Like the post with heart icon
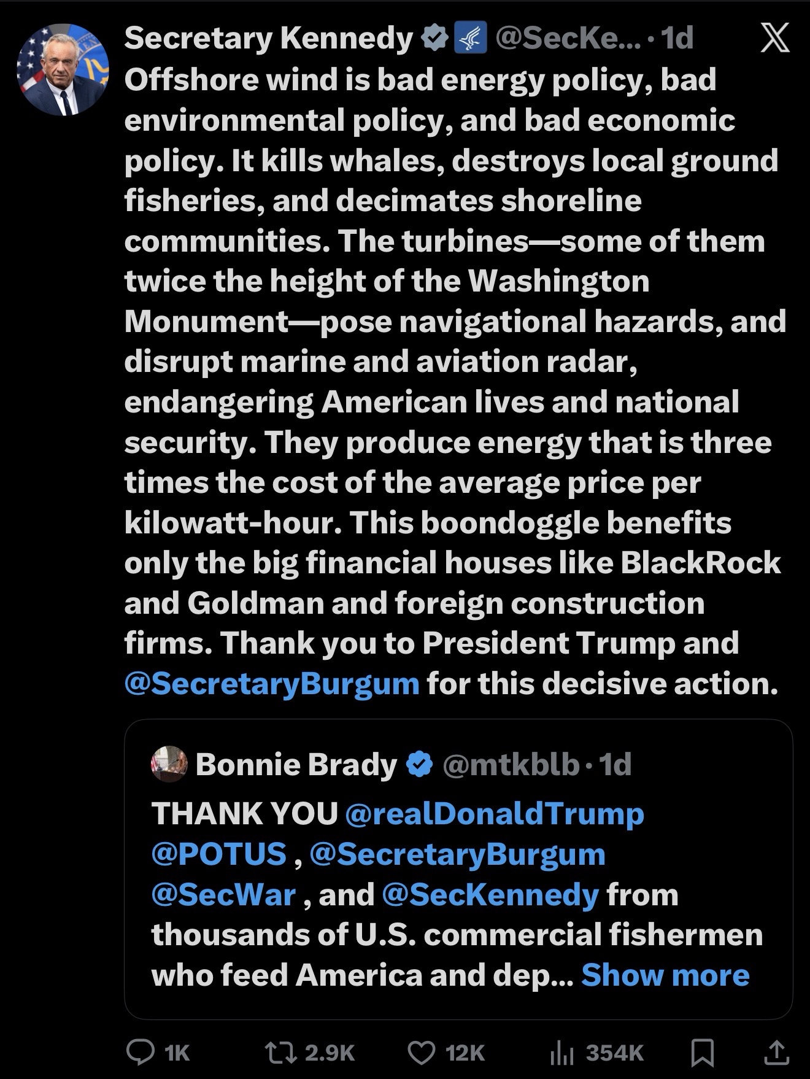Image resolution: width=810 pixels, height=1079 pixels. [421, 1053]
